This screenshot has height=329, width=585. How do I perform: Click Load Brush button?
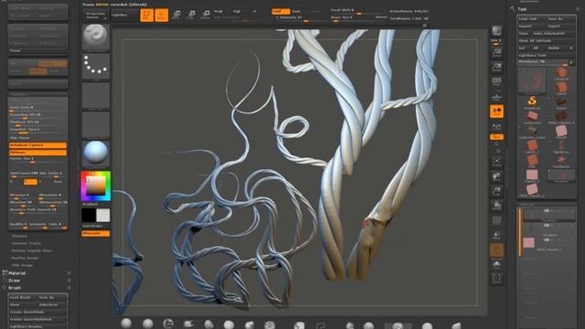(23, 298)
